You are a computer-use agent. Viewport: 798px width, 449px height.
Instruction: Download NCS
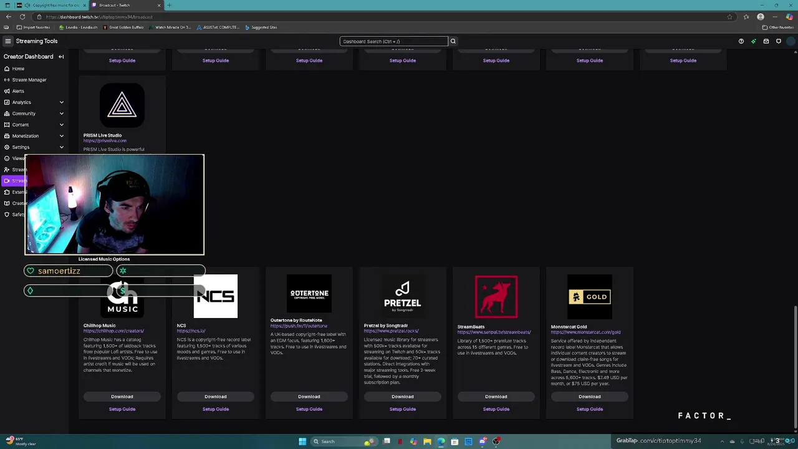click(216, 397)
